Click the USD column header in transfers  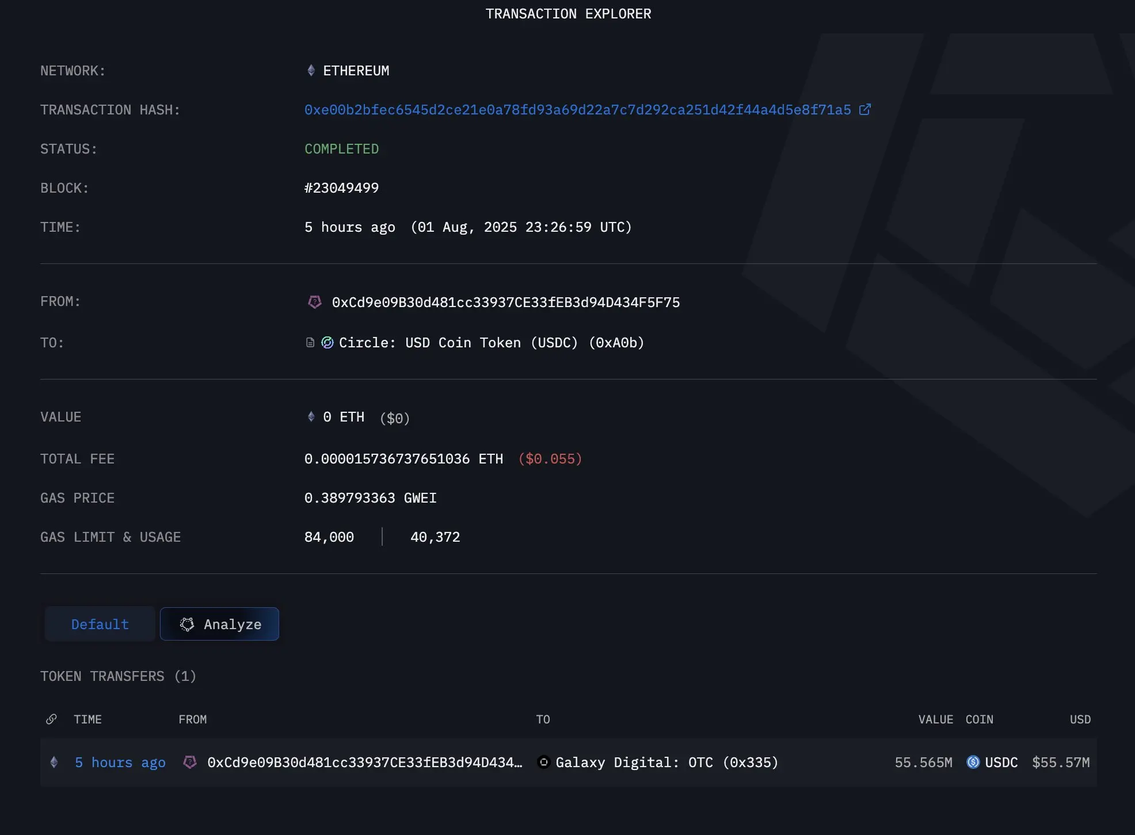(1080, 719)
